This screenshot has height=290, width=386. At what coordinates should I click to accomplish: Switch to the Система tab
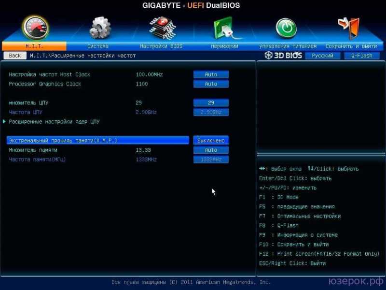tap(98, 46)
